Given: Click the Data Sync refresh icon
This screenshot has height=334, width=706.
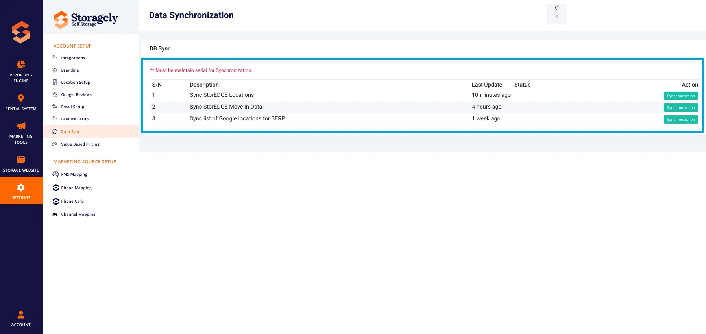Looking at the screenshot, I should 55,131.
